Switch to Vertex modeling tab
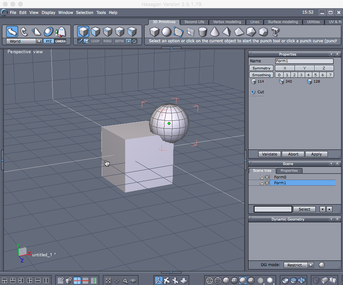The height and width of the screenshot is (285, 343). [x=227, y=22]
